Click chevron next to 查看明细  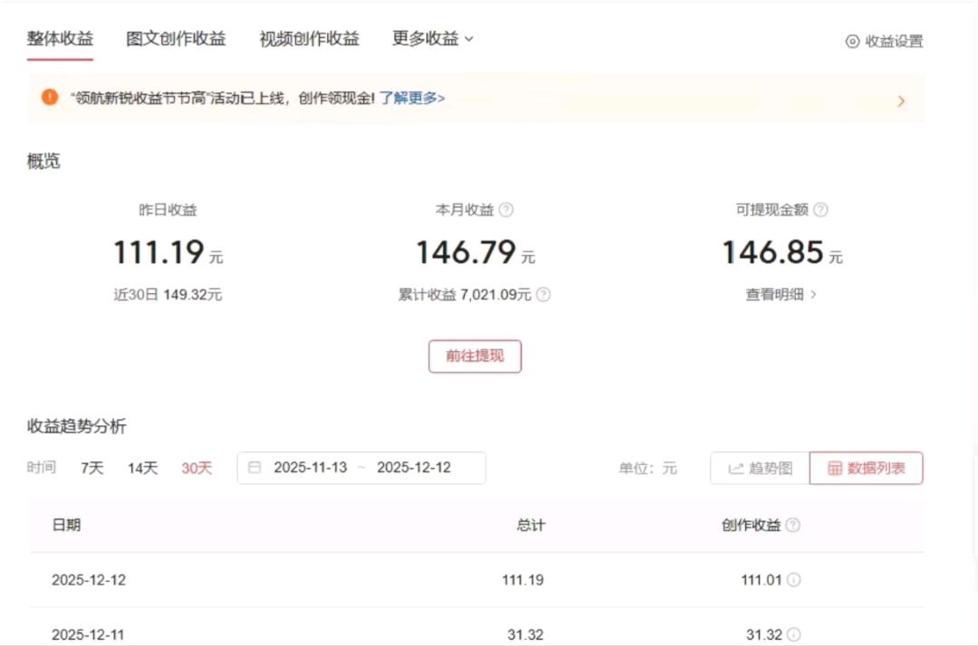point(813,295)
